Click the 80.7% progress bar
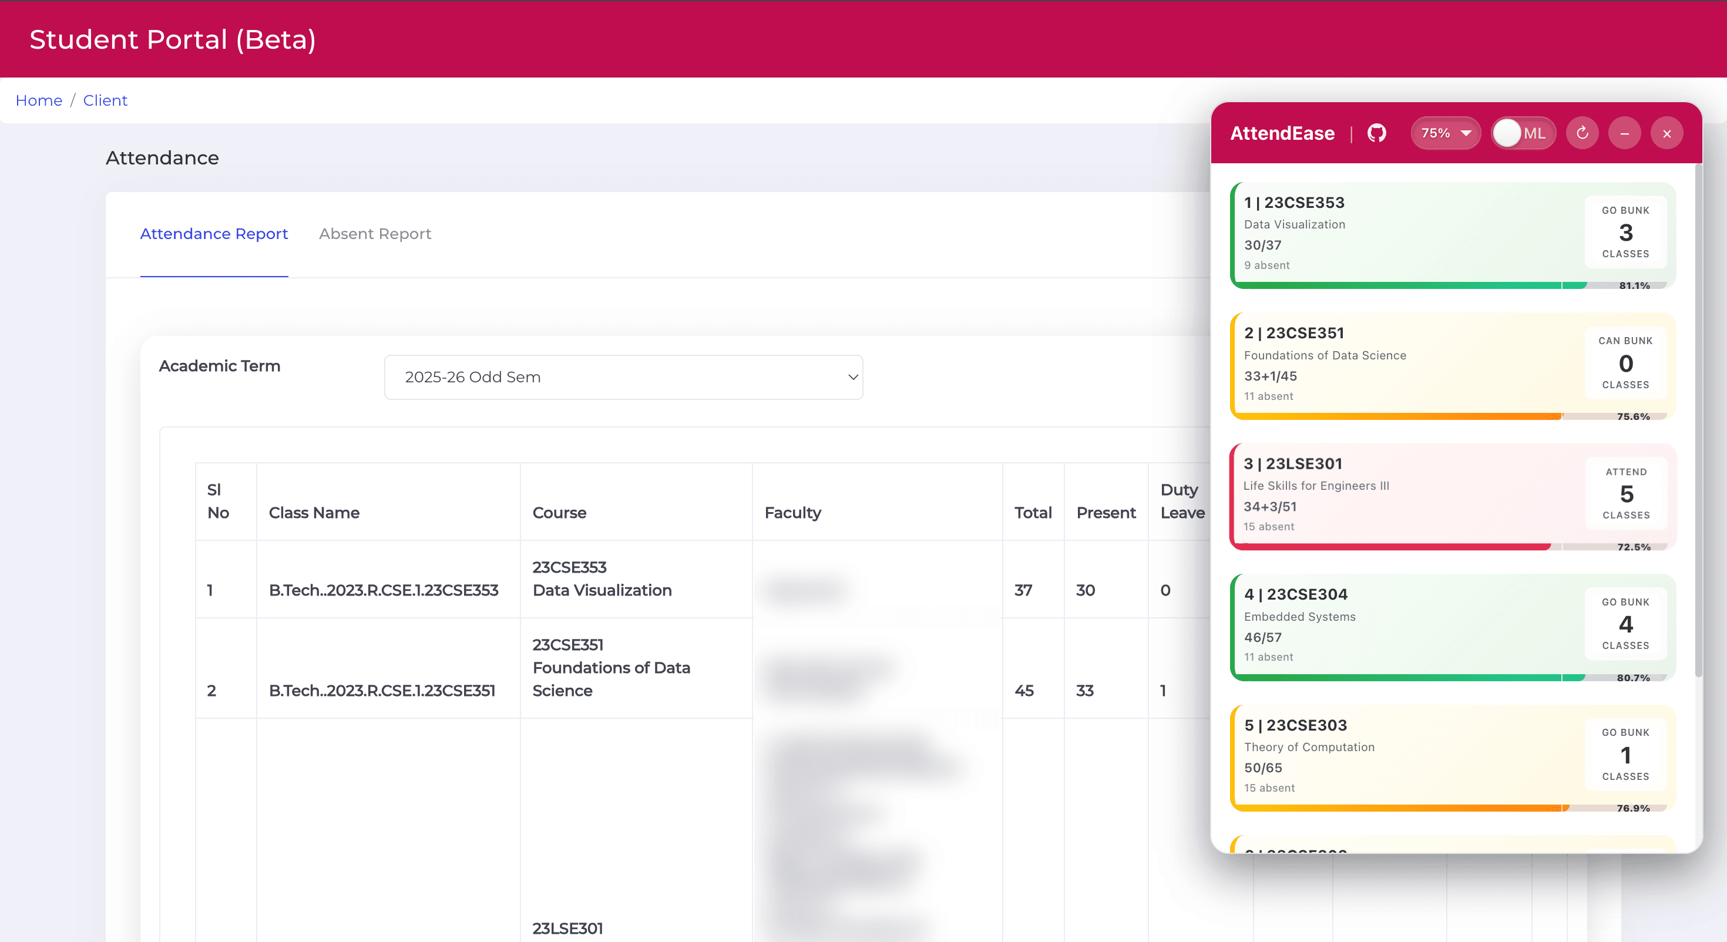This screenshot has width=1727, height=942. [x=1452, y=678]
